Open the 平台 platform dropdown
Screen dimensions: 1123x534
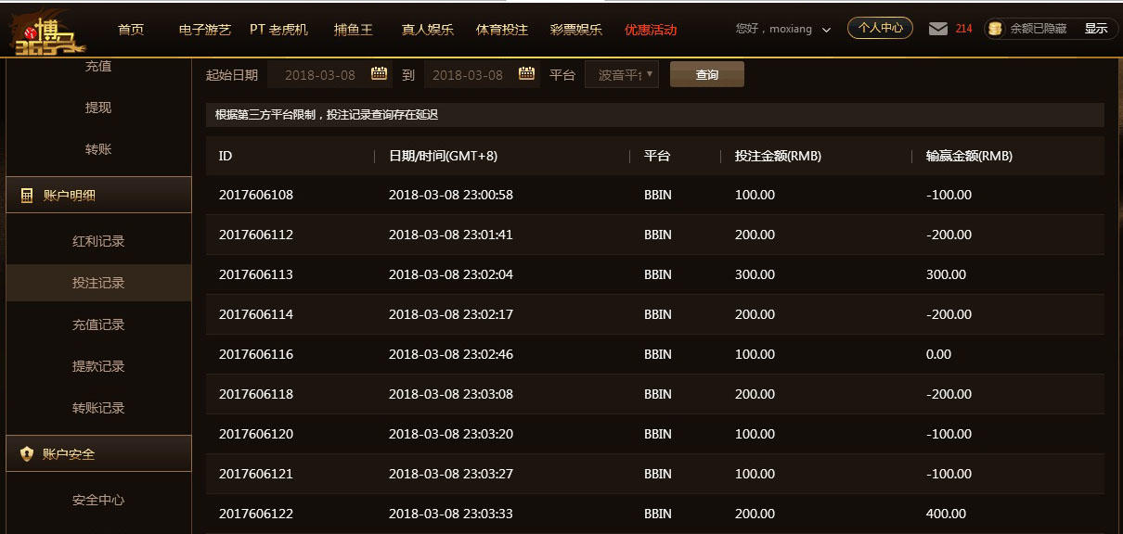[x=622, y=74]
